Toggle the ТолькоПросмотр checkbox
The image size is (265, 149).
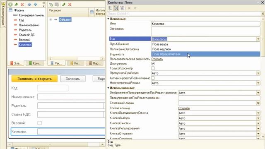pos(153,68)
